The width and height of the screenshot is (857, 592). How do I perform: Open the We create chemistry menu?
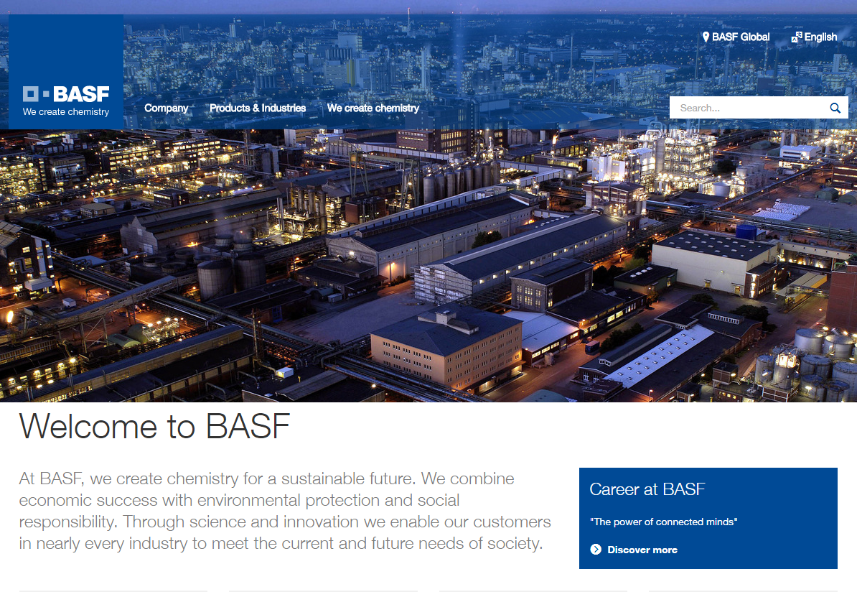tap(373, 108)
